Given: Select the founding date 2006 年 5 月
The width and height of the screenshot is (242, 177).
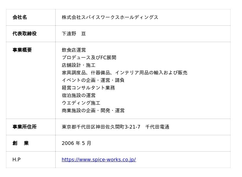Looking at the screenshot, I should (76, 143).
